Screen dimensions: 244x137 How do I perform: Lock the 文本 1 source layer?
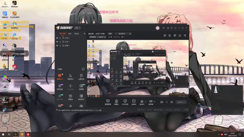pyautogui.click(x=60, y=42)
